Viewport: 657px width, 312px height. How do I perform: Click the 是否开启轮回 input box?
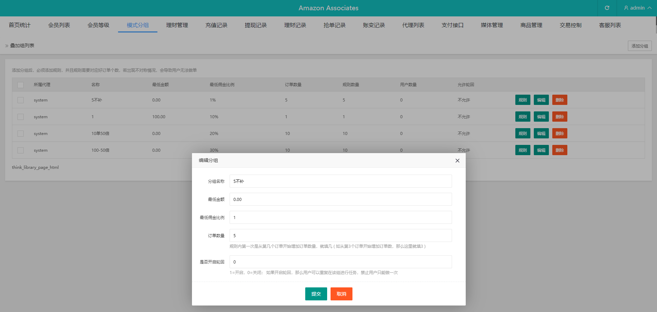tap(340, 262)
